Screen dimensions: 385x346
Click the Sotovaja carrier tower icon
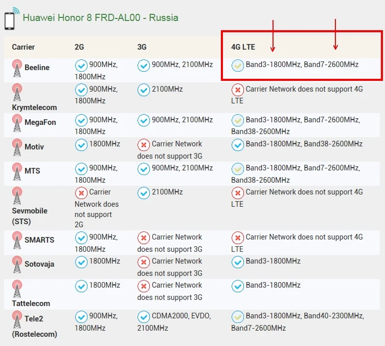[x=17, y=265]
